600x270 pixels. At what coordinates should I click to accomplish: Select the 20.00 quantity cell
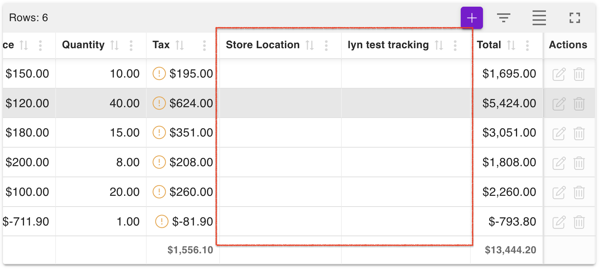[101, 192]
